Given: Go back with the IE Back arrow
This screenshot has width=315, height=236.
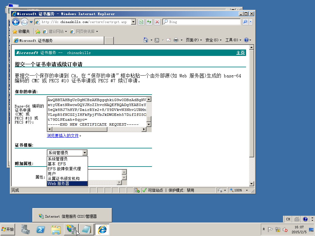Looking at the screenshot, I should click(16, 22).
